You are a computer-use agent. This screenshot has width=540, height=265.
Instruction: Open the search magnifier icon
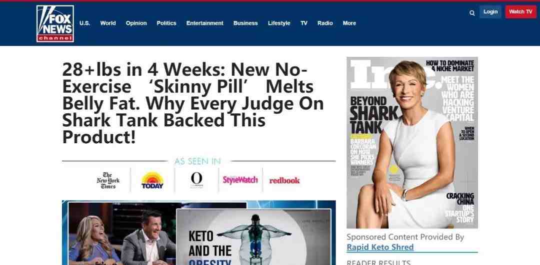pyautogui.click(x=472, y=13)
